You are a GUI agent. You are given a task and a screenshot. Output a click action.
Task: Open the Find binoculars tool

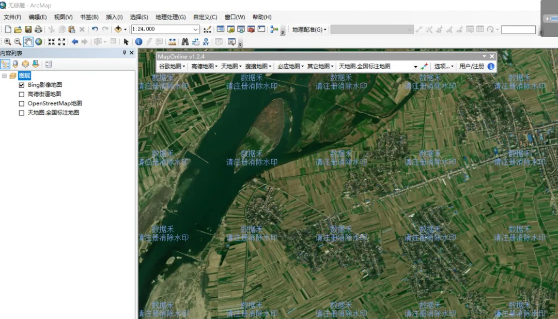click(184, 42)
